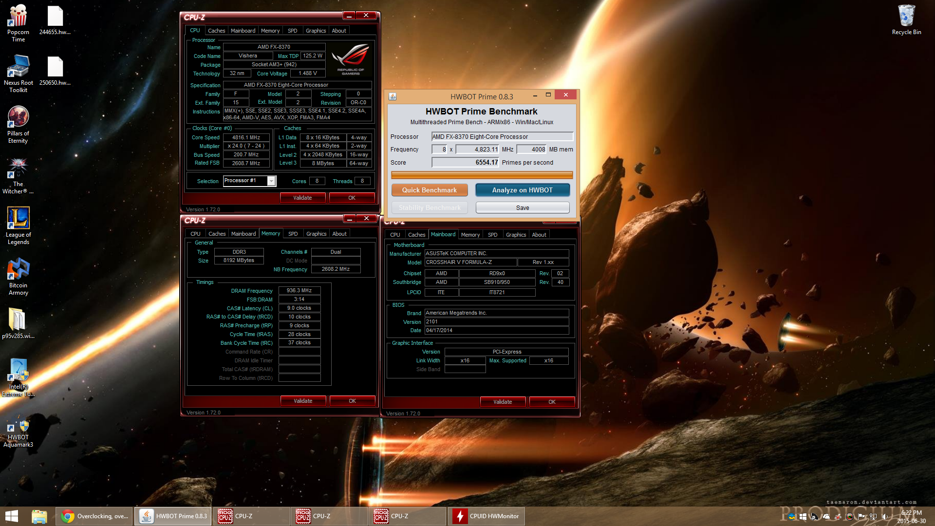Click the Java icon in HWBOT Prime title bar
The height and width of the screenshot is (526, 935).
tap(393, 96)
